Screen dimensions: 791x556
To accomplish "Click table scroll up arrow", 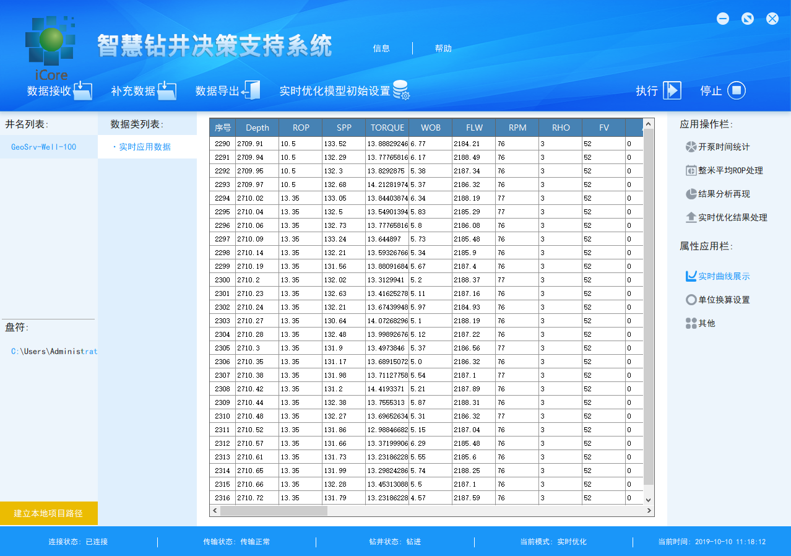I will pyautogui.click(x=649, y=124).
